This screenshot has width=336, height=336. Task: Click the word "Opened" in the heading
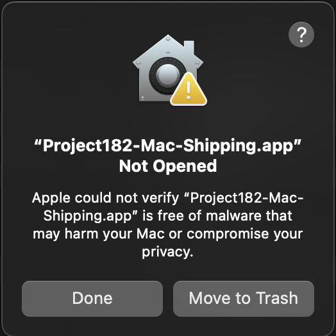click(x=185, y=167)
